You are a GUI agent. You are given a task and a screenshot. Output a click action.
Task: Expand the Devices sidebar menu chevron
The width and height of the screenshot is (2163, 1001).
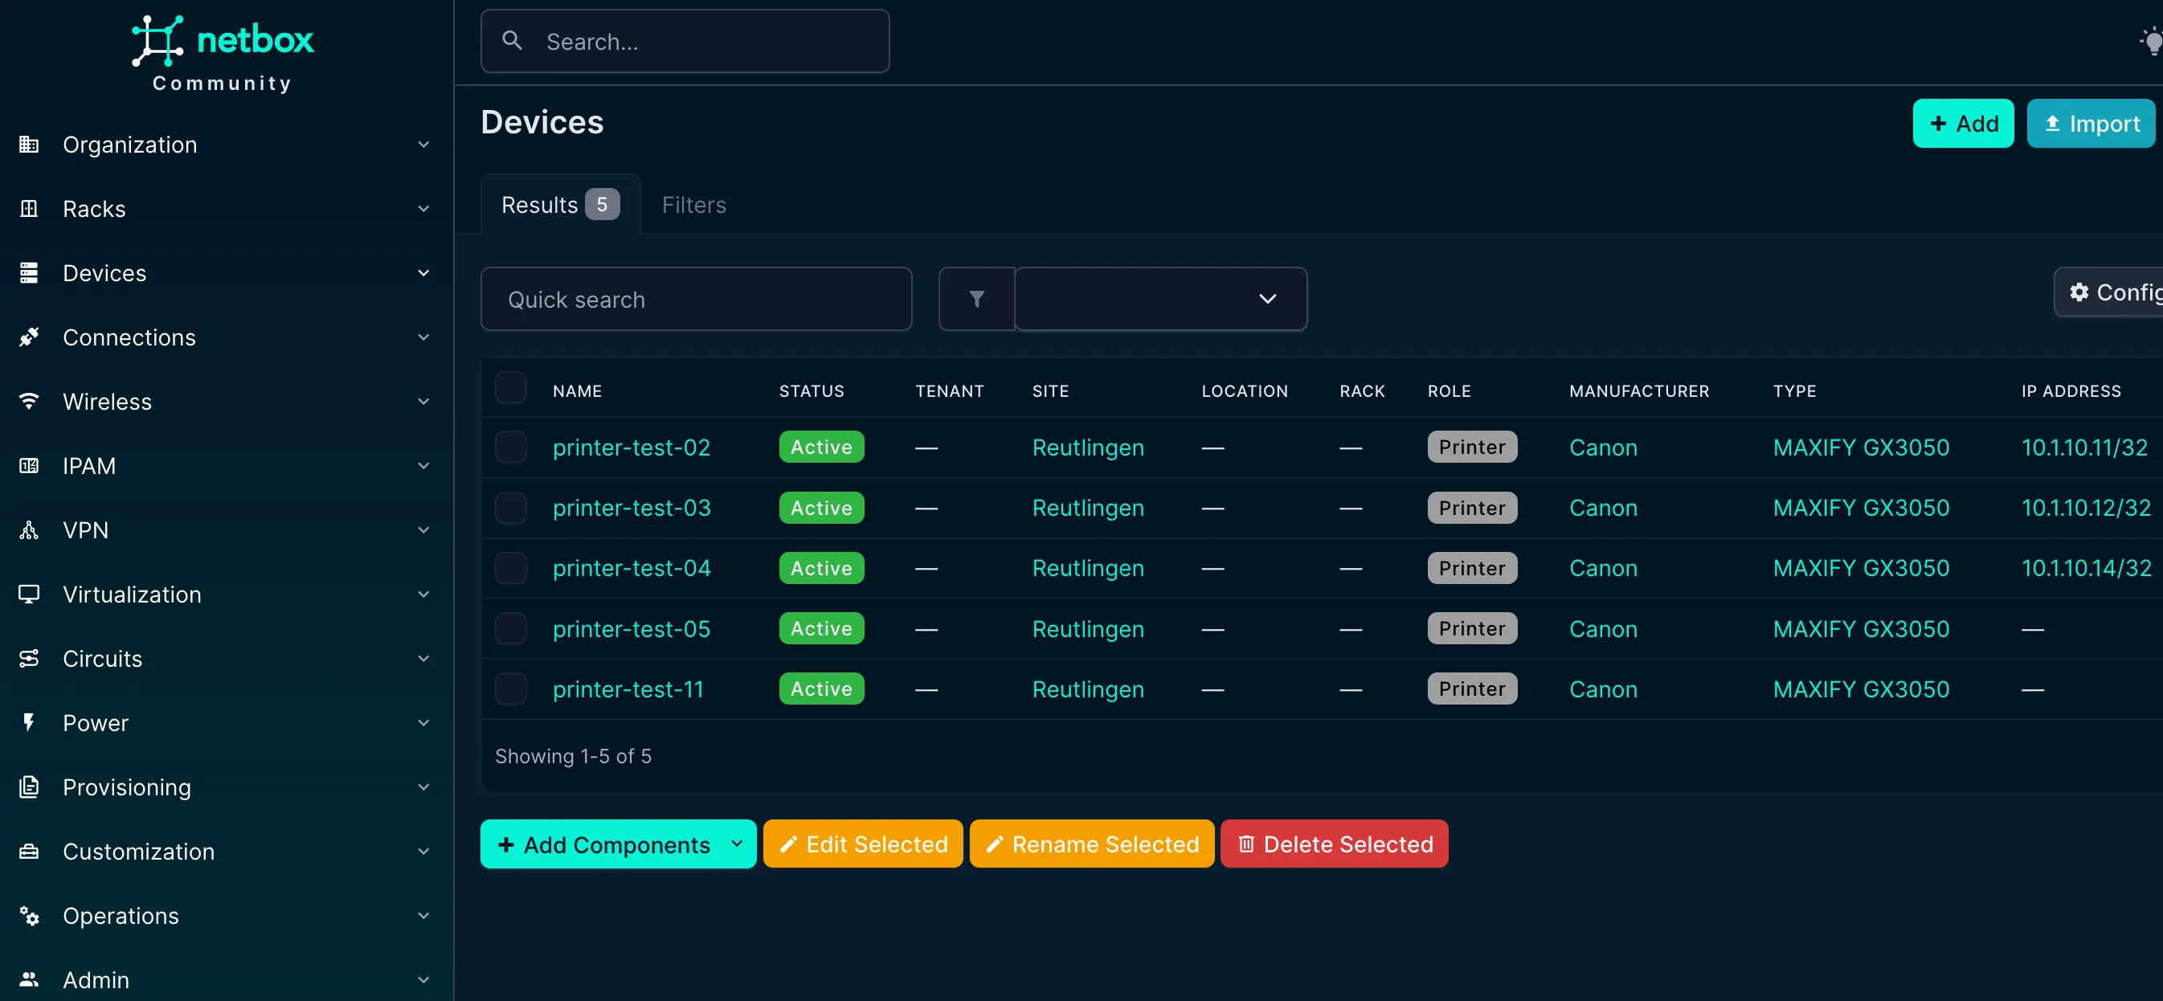click(x=423, y=273)
